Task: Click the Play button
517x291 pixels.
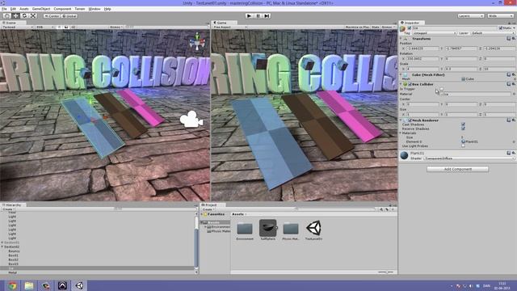Action: click(250, 16)
